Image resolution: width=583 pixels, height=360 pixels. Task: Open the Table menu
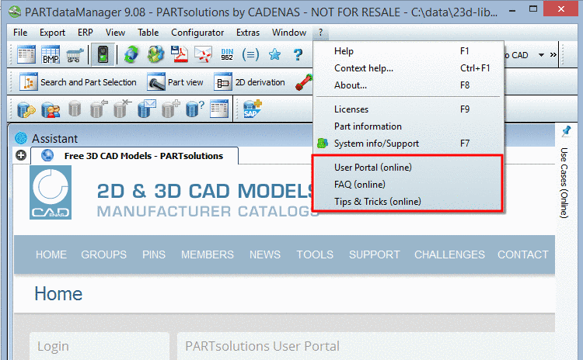click(x=148, y=33)
